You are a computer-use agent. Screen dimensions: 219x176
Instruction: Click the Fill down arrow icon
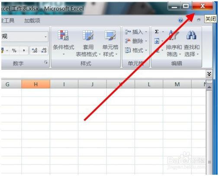point(157,41)
